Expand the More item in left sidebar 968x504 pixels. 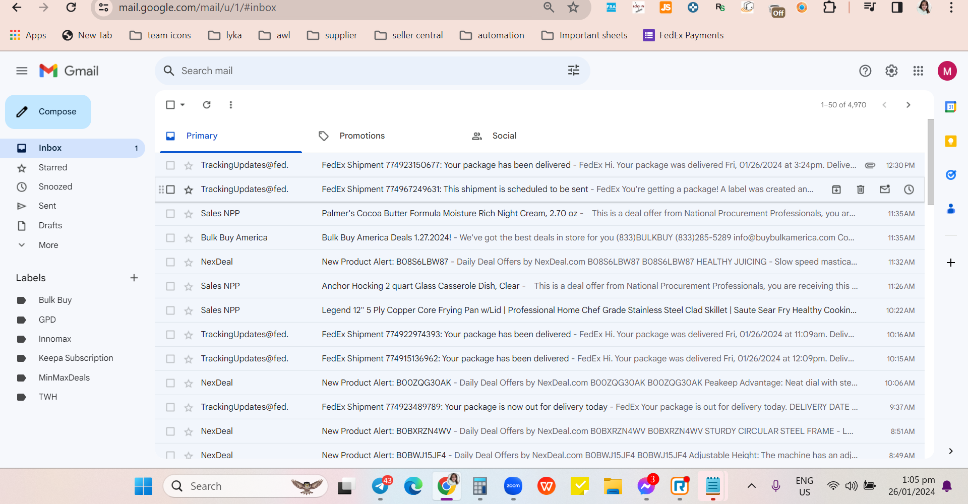[48, 245]
